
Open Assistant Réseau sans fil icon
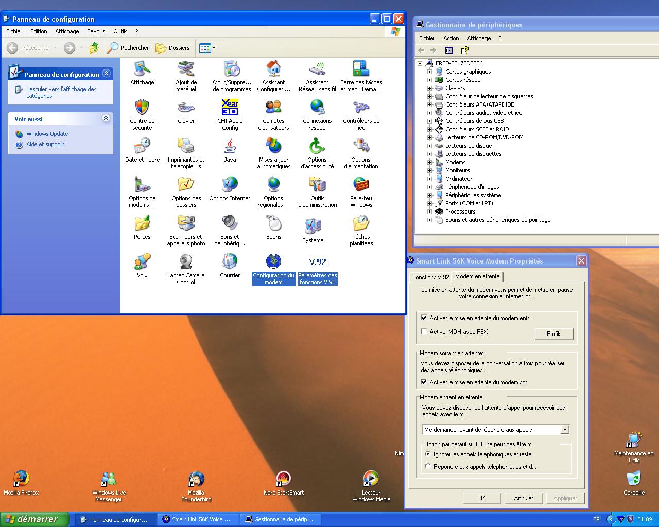(317, 69)
